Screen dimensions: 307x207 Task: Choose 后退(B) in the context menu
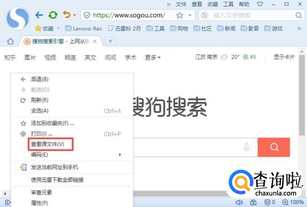(72, 79)
